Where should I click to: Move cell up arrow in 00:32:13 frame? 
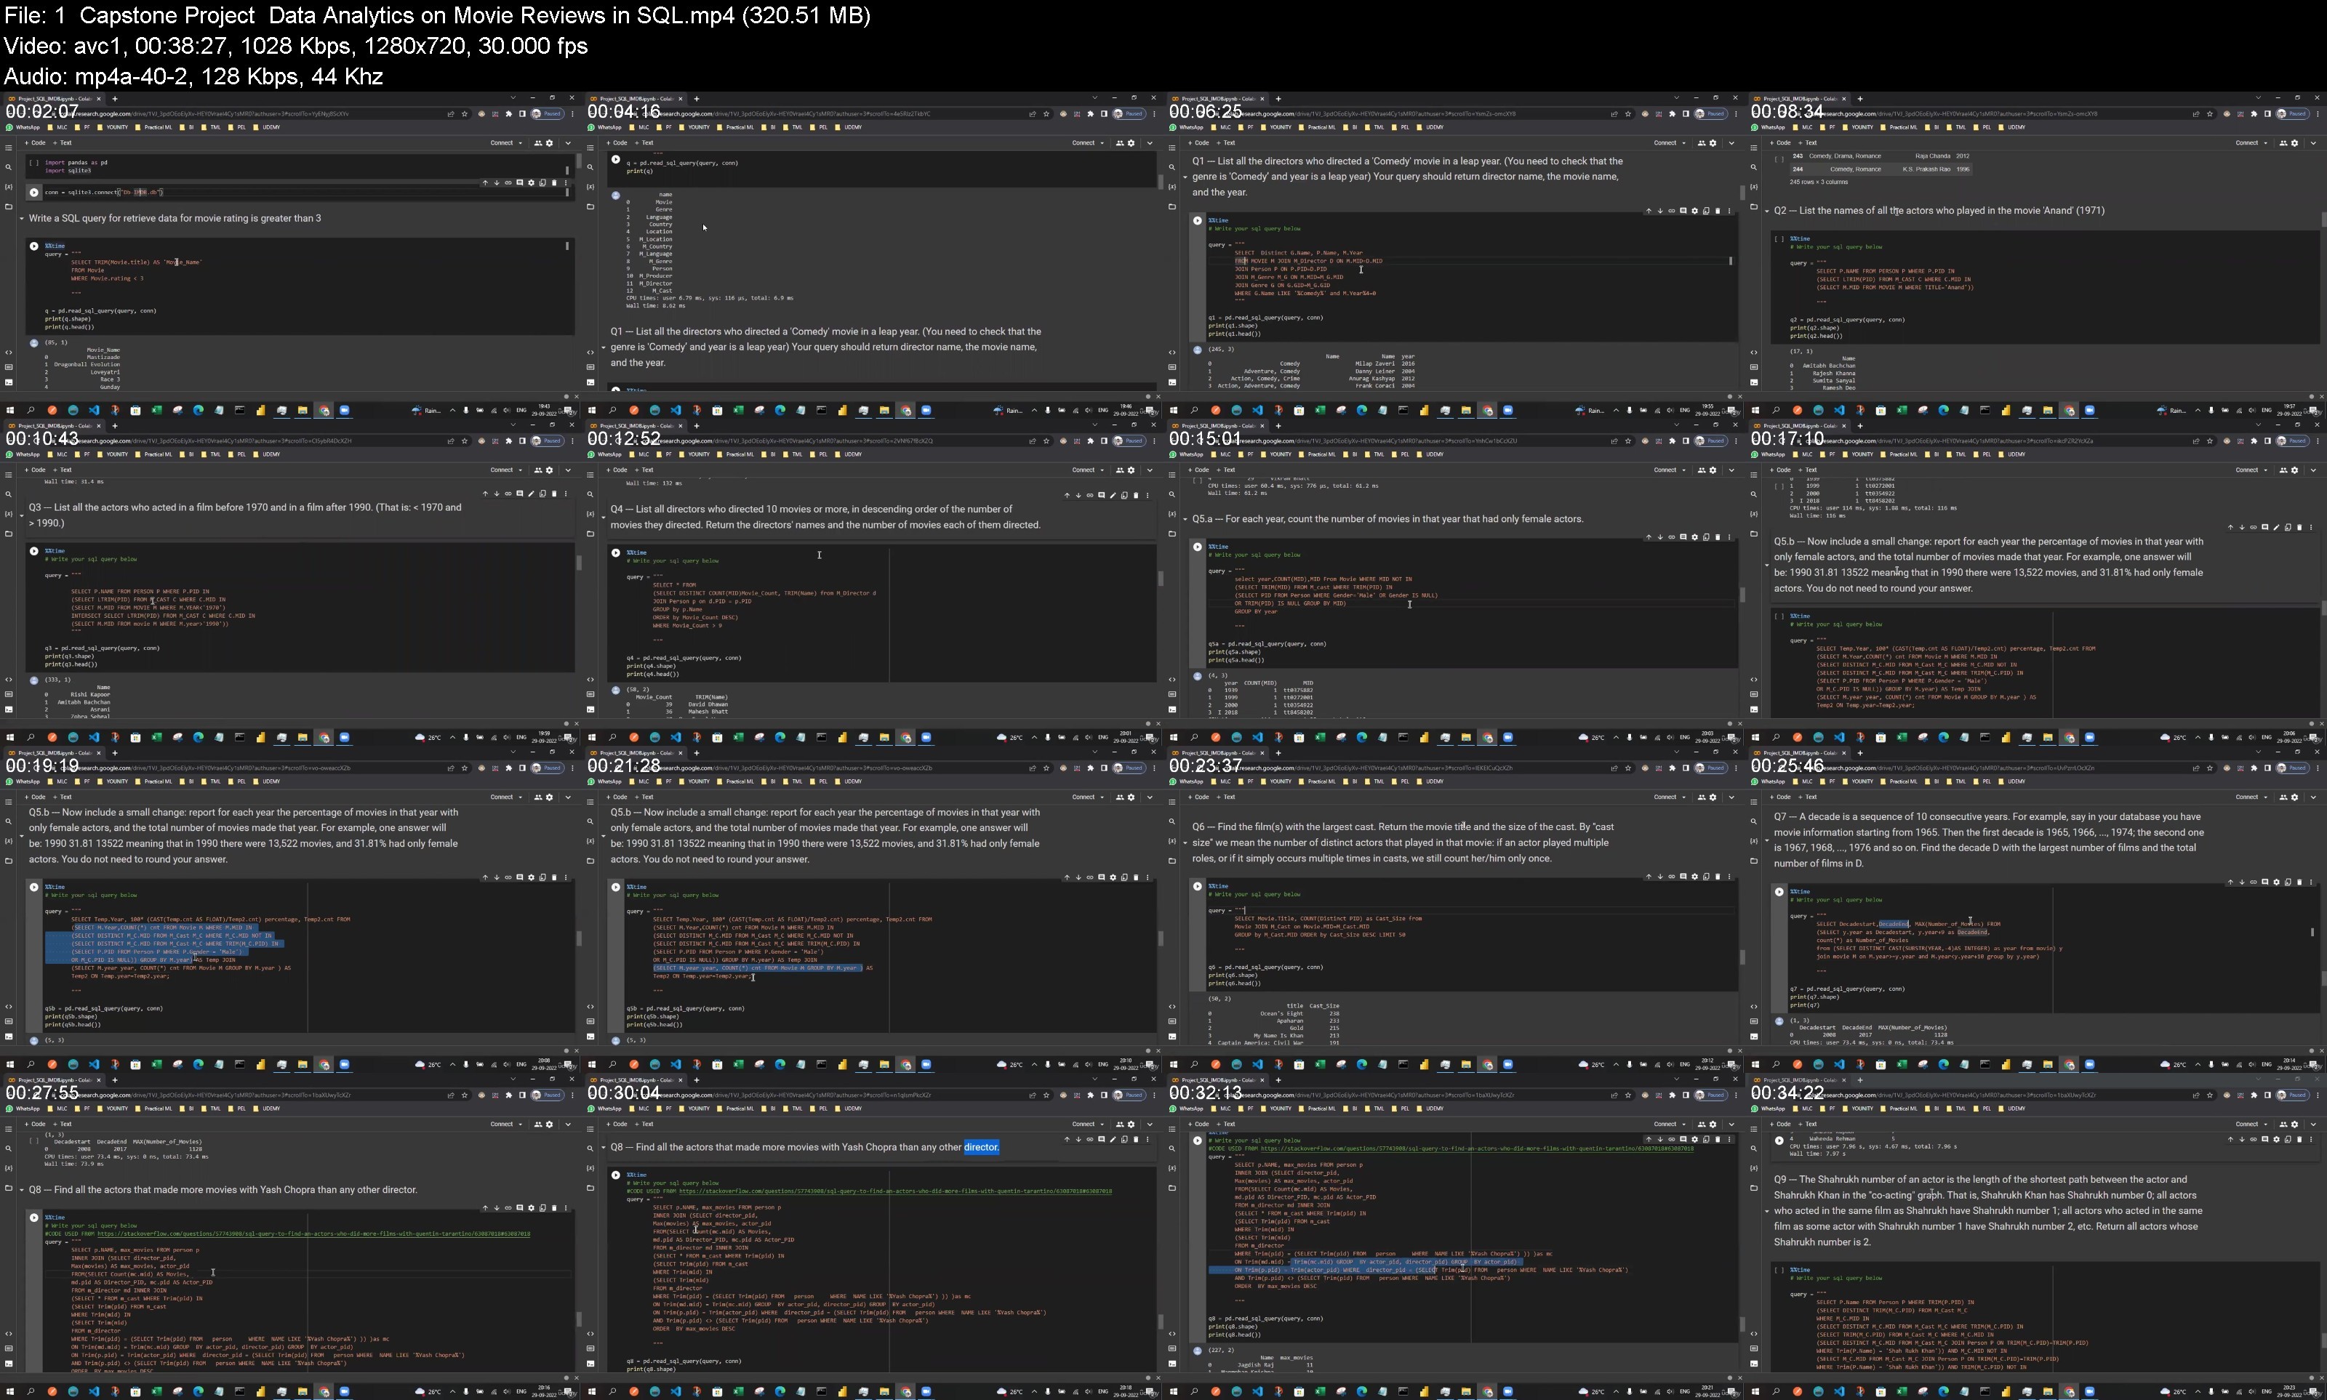(x=1649, y=1140)
